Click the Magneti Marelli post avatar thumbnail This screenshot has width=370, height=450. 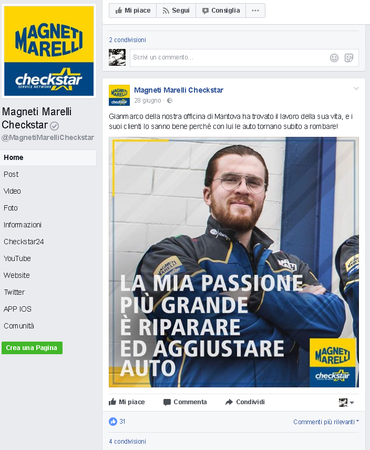pos(119,95)
